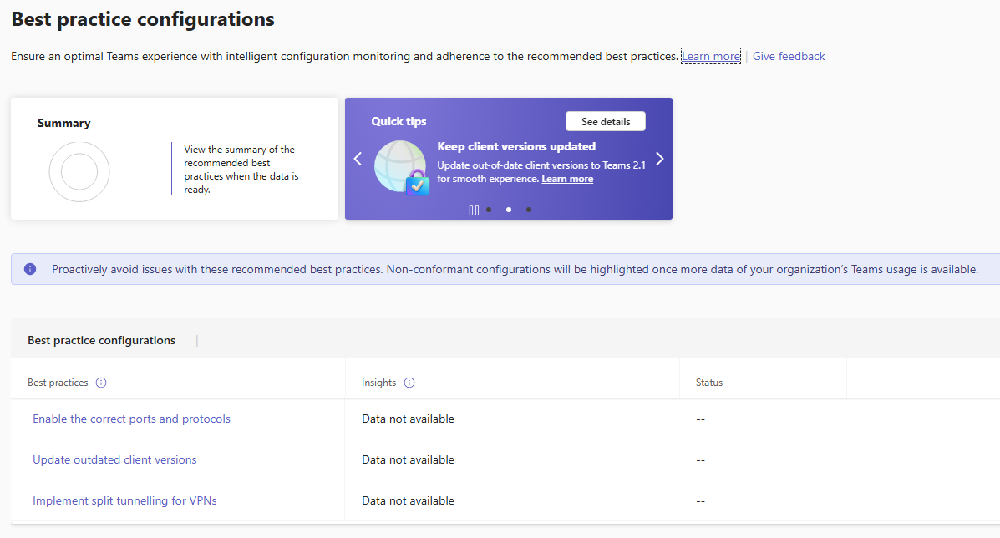Click the Summary progress circle
Image resolution: width=1000 pixels, height=538 pixels.
[79, 171]
